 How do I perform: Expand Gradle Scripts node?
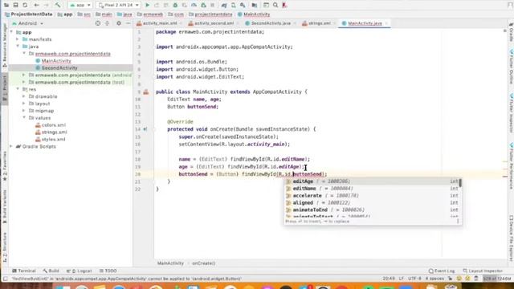11,146
